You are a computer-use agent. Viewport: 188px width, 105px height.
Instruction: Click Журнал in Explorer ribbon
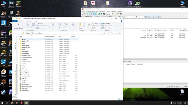(x=95, y=28)
